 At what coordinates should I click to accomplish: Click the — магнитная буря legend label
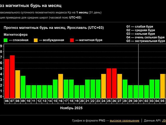89,40
